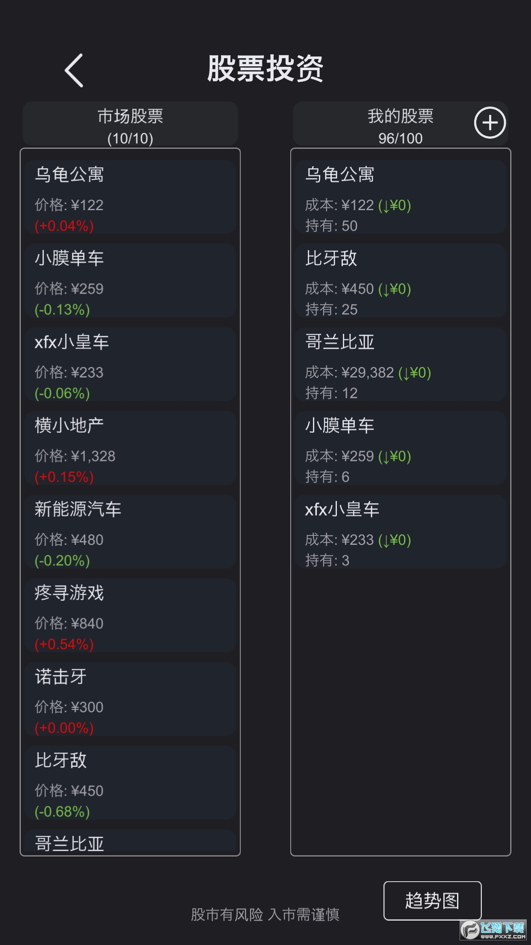Select the 市场股票 tab header
The height and width of the screenshot is (945, 531).
[x=130, y=124]
